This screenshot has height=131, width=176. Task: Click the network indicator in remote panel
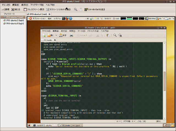click(x=92, y=19)
